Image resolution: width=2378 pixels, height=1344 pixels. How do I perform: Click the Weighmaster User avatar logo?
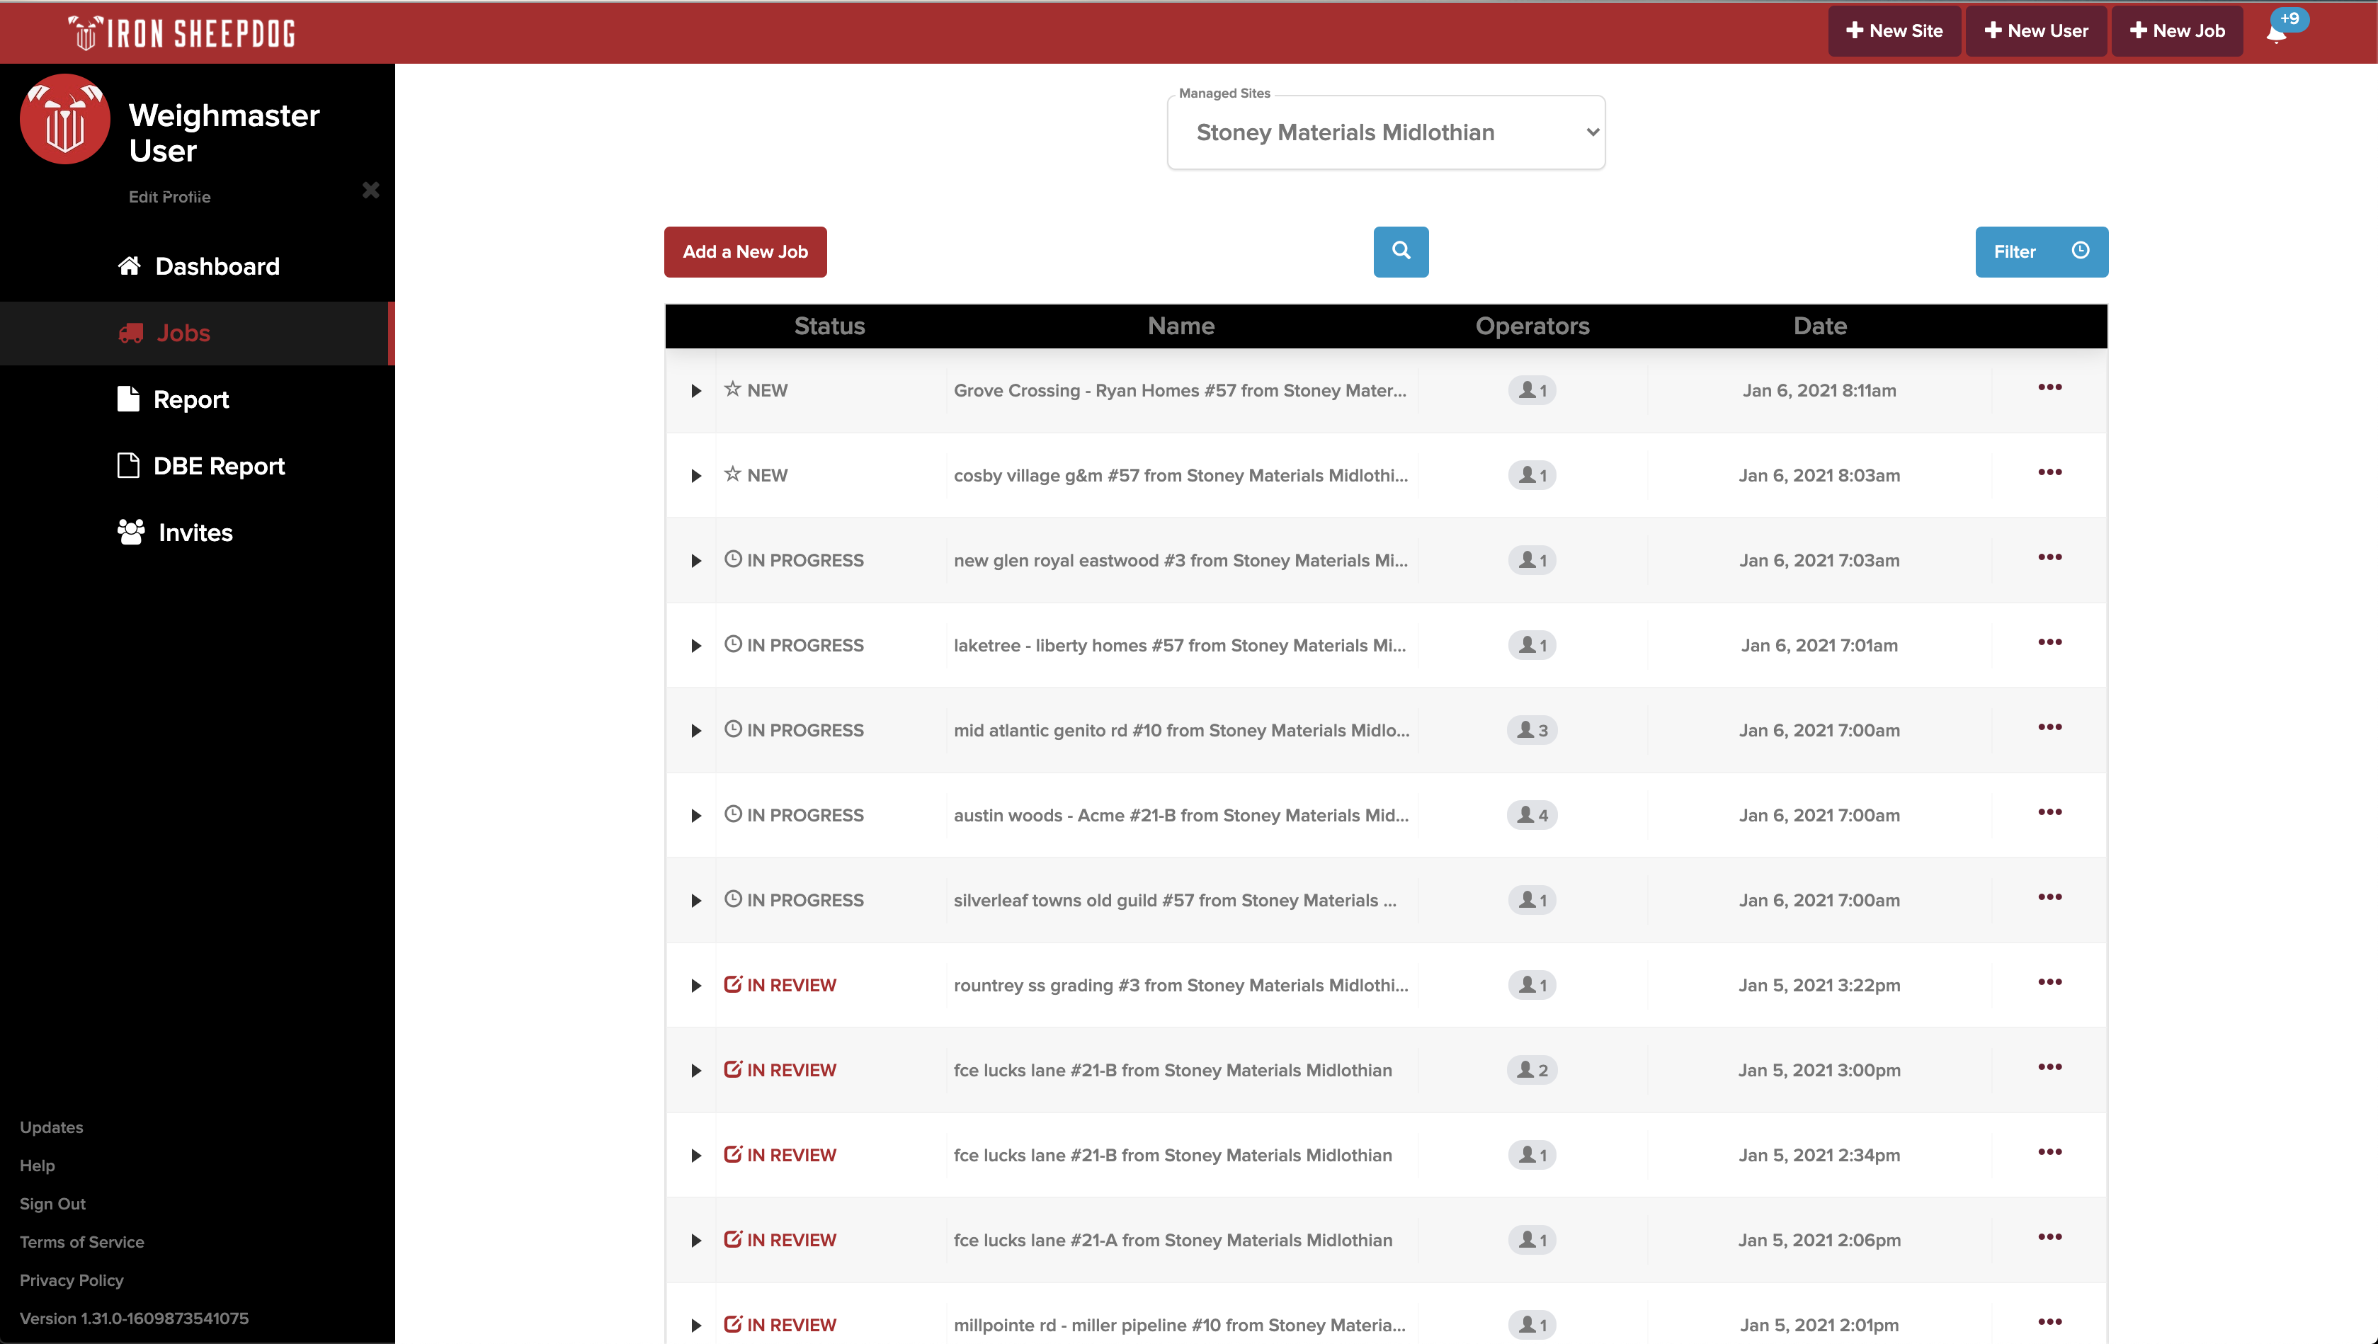(x=64, y=120)
